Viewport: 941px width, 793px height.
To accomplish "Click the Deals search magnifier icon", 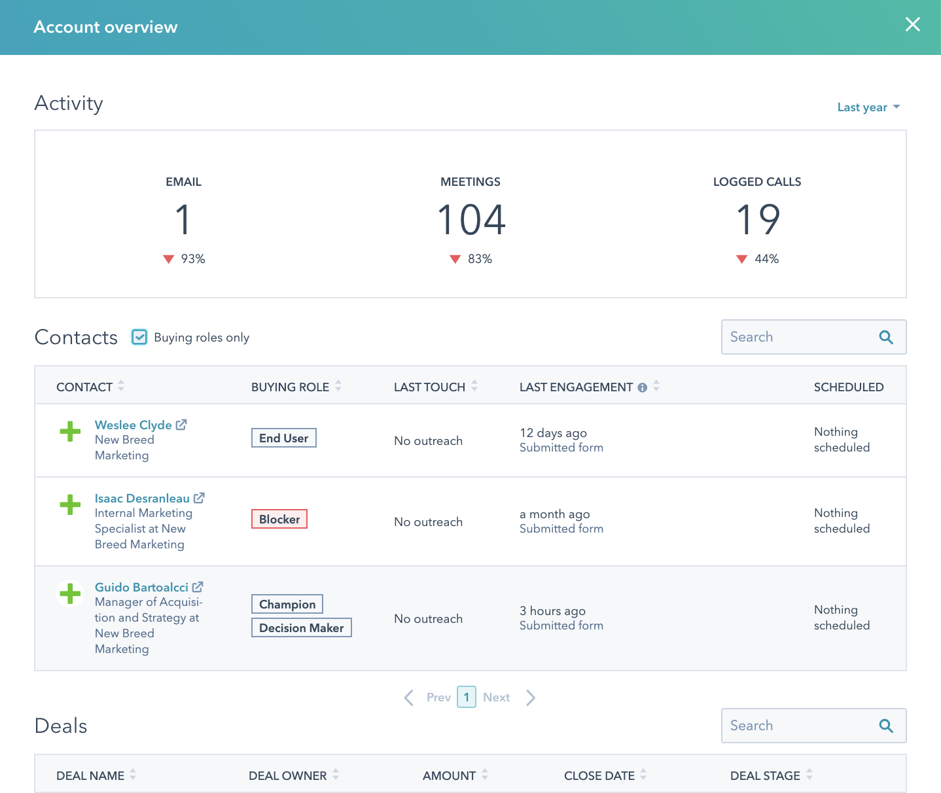I will click(886, 726).
